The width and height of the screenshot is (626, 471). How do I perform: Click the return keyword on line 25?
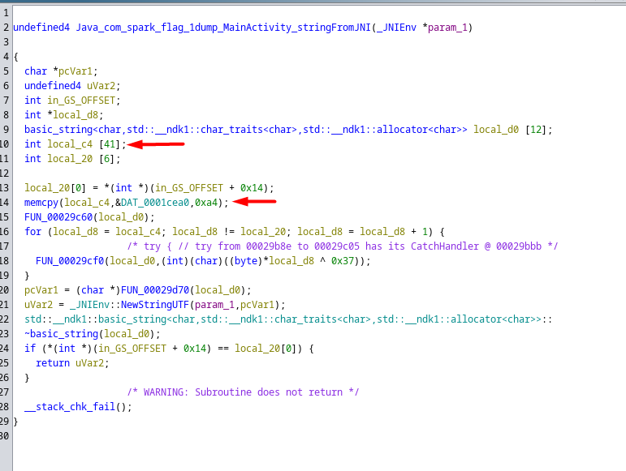53,363
